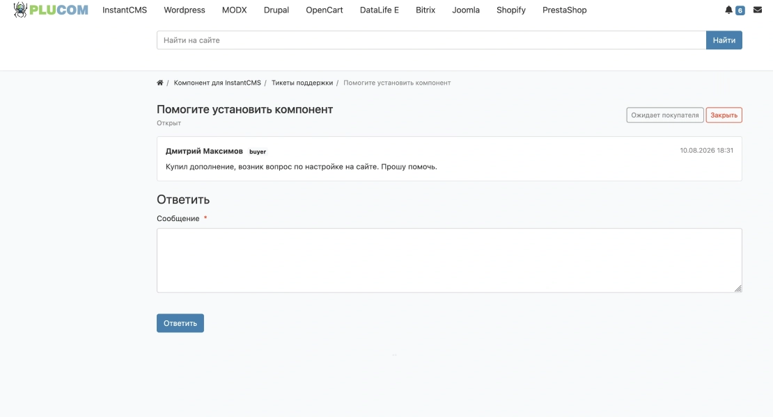773x417 pixels.
Task: Grab the message textarea resize handle
Action: click(x=738, y=288)
